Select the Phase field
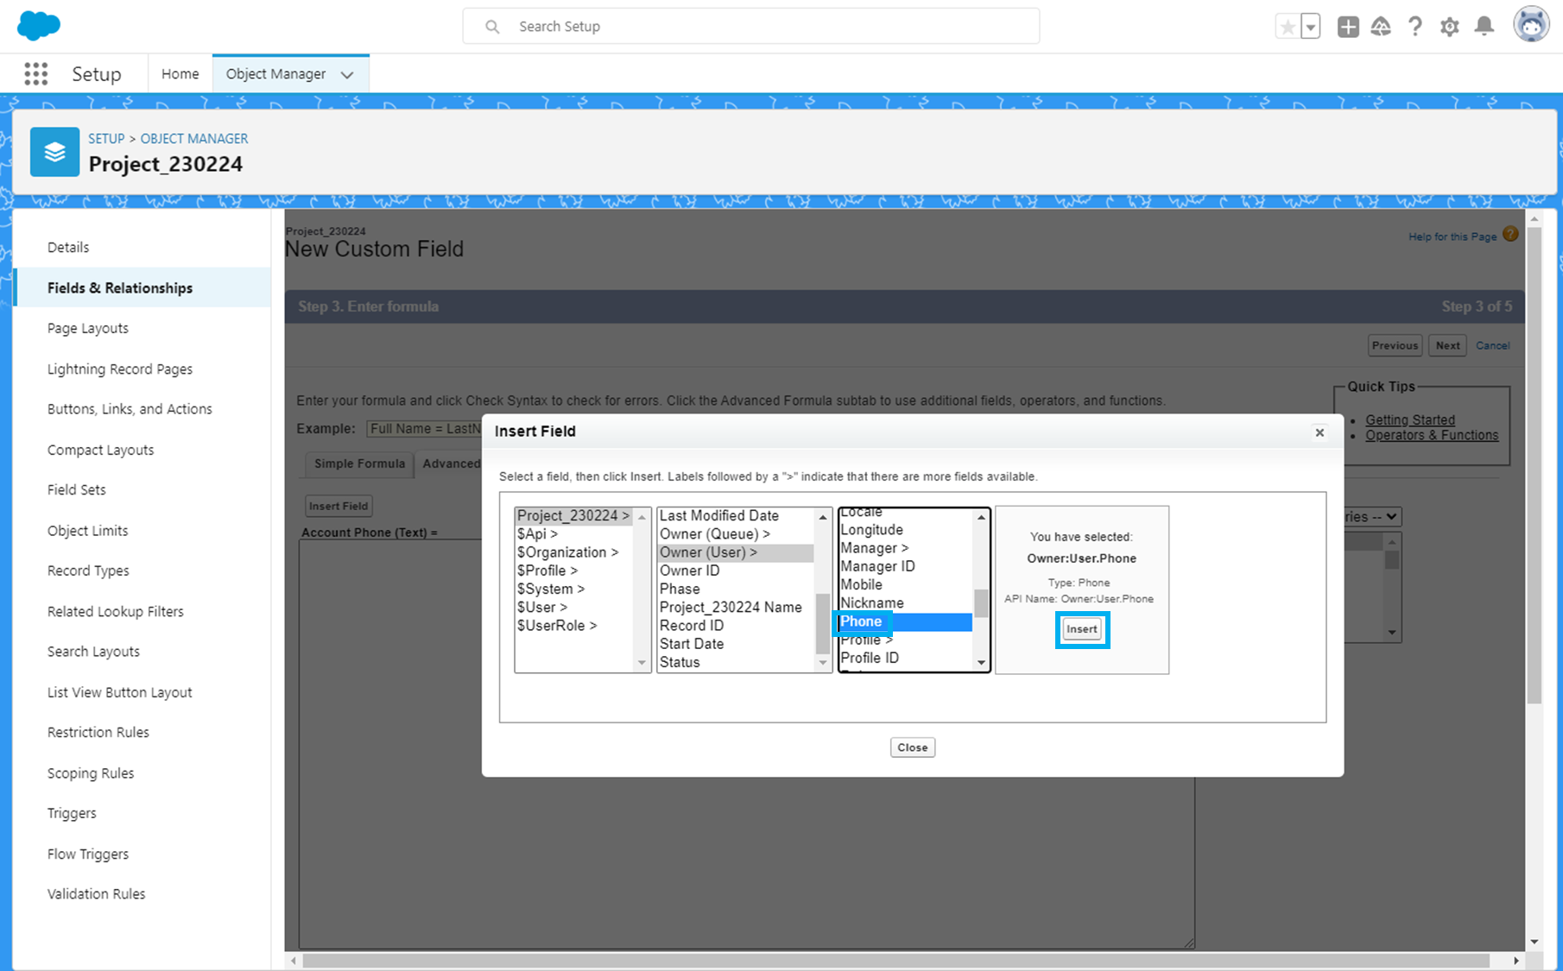Image resolution: width=1563 pixels, height=971 pixels. [736, 589]
